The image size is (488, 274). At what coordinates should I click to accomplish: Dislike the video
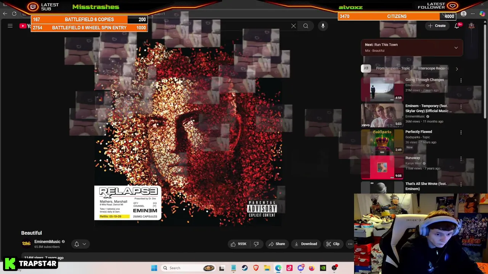coord(256,244)
